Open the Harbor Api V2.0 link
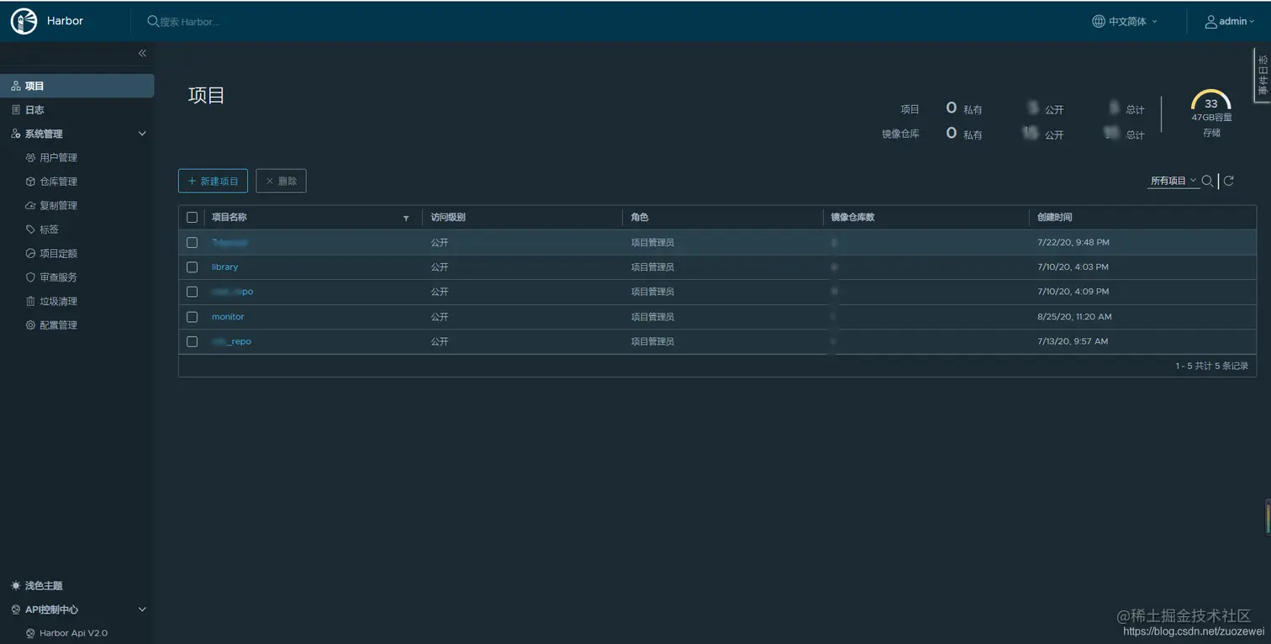 (73, 633)
